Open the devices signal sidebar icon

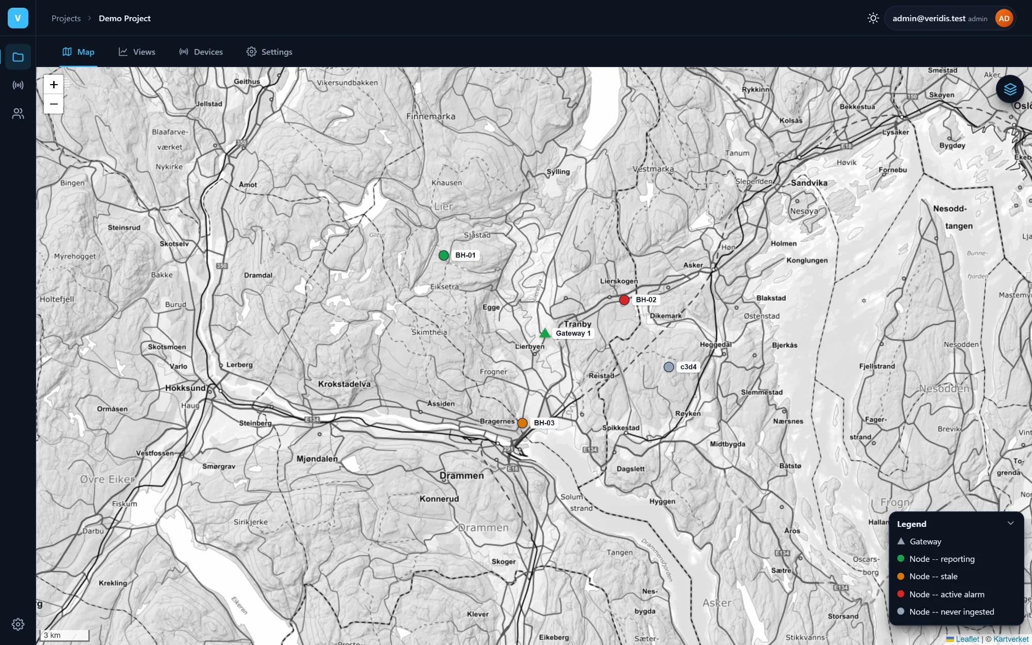click(x=18, y=85)
